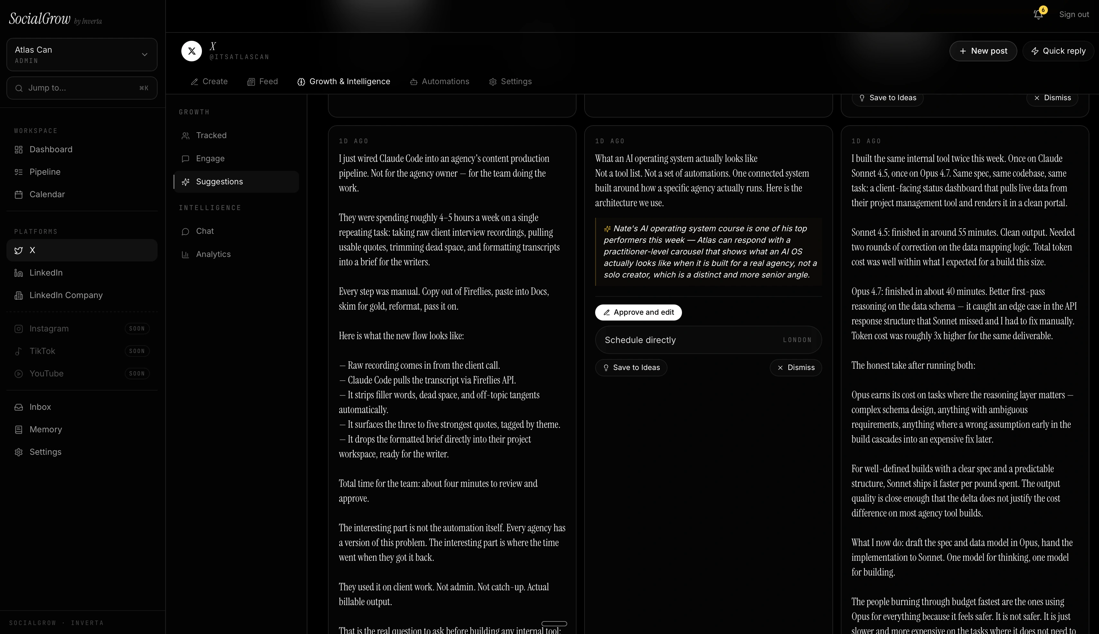
Task: Click the gear icon on top Settings tab
Action: click(x=493, y=82)
